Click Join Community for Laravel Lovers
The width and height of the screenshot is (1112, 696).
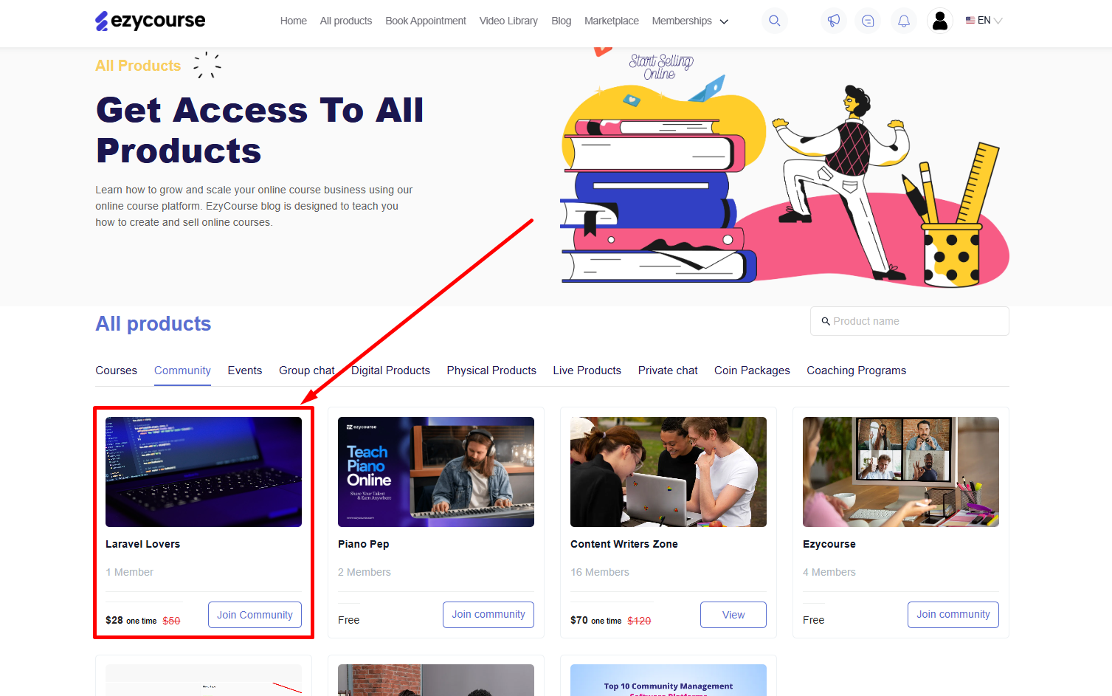(255, 615)
